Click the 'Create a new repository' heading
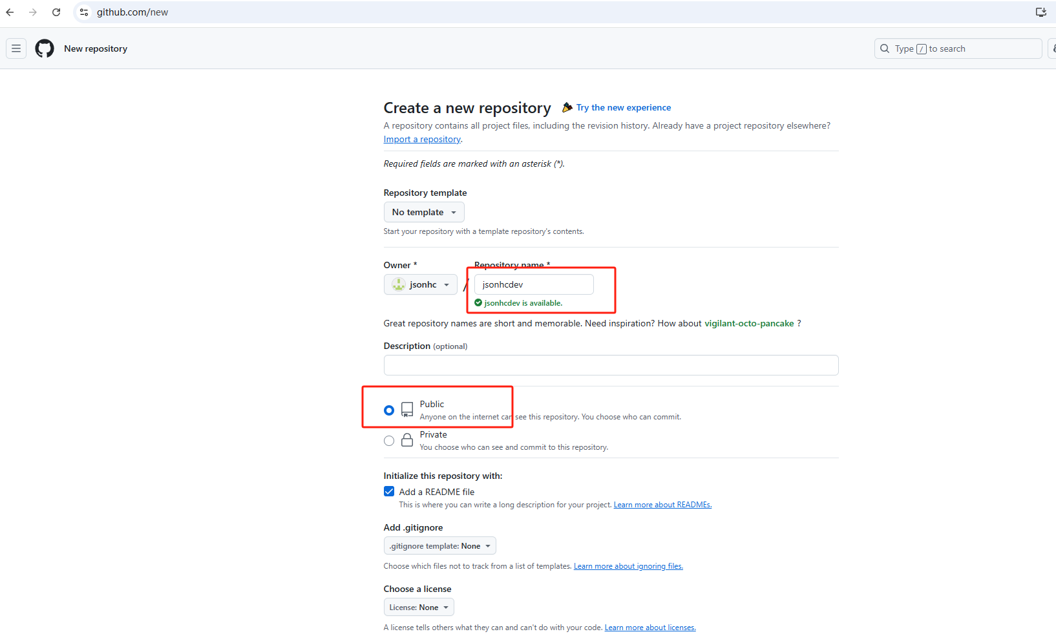Viewport: 1056px width, 634px height. tap(467, 108)
